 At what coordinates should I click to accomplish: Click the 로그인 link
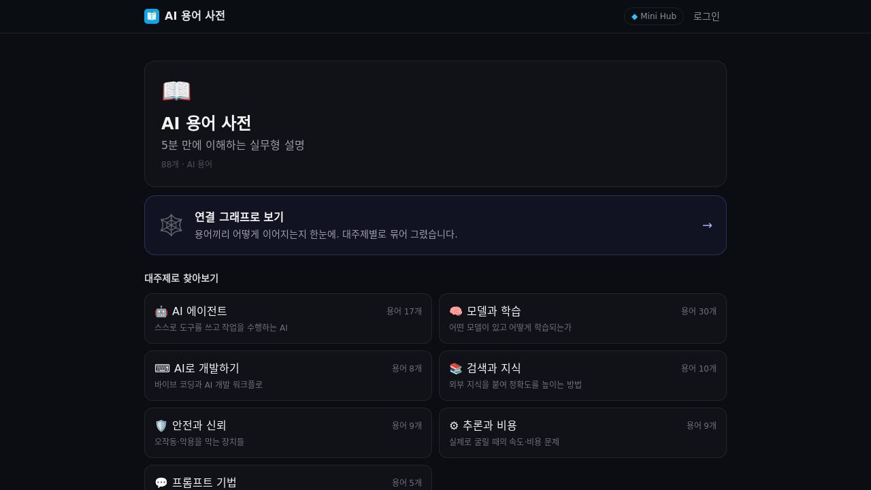pyautogui.click(x=706, y=16)
